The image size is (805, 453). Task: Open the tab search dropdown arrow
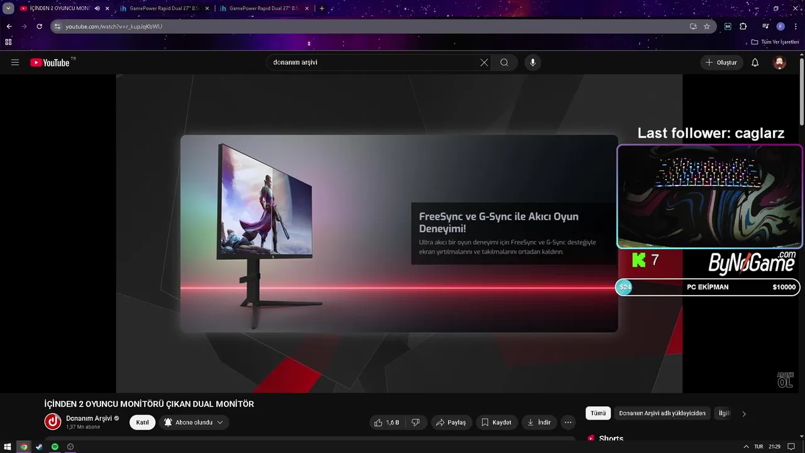click(x=8, y=9)
